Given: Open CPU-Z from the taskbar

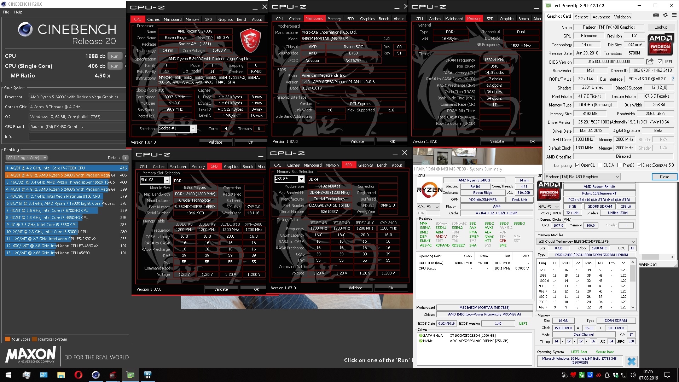Looking at the screenshot, I should coord(113,375).
